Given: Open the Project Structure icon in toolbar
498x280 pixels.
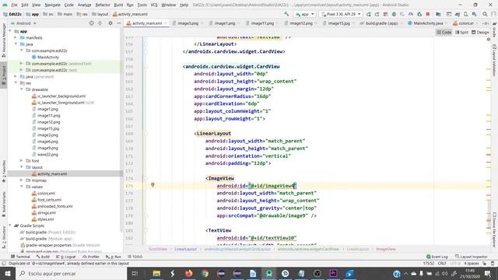Looking at the screenshot, I should click(x=438, y=14).
